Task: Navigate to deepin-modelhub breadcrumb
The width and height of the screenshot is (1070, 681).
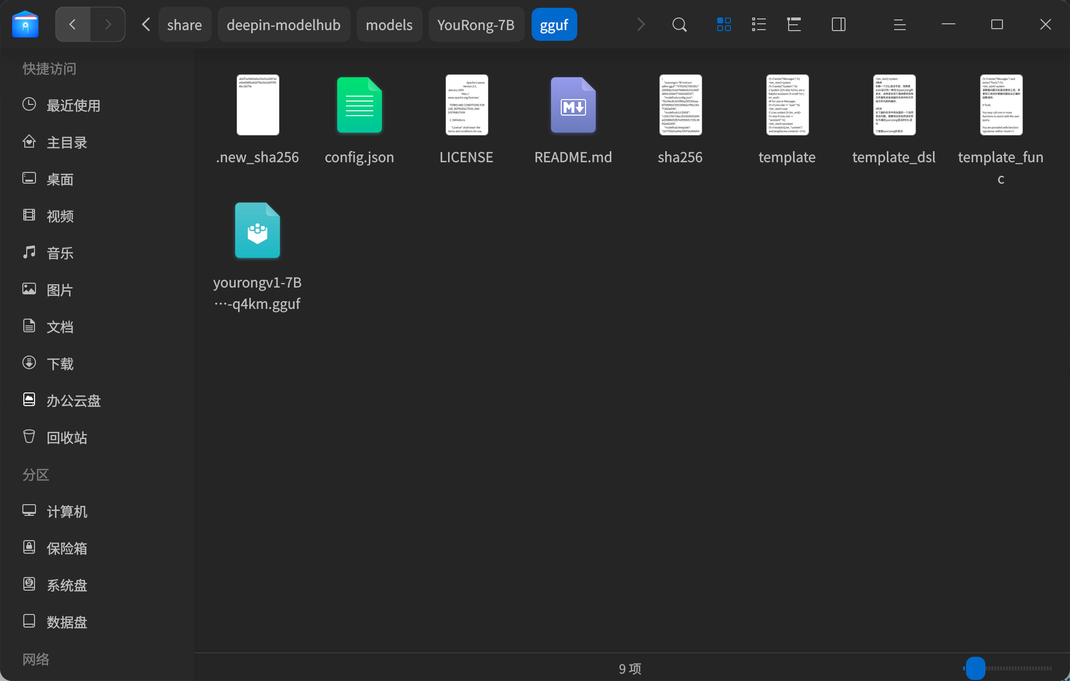Action: click(x=284, y=24)
